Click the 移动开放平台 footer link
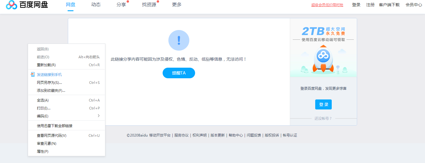 click(160, 135)
